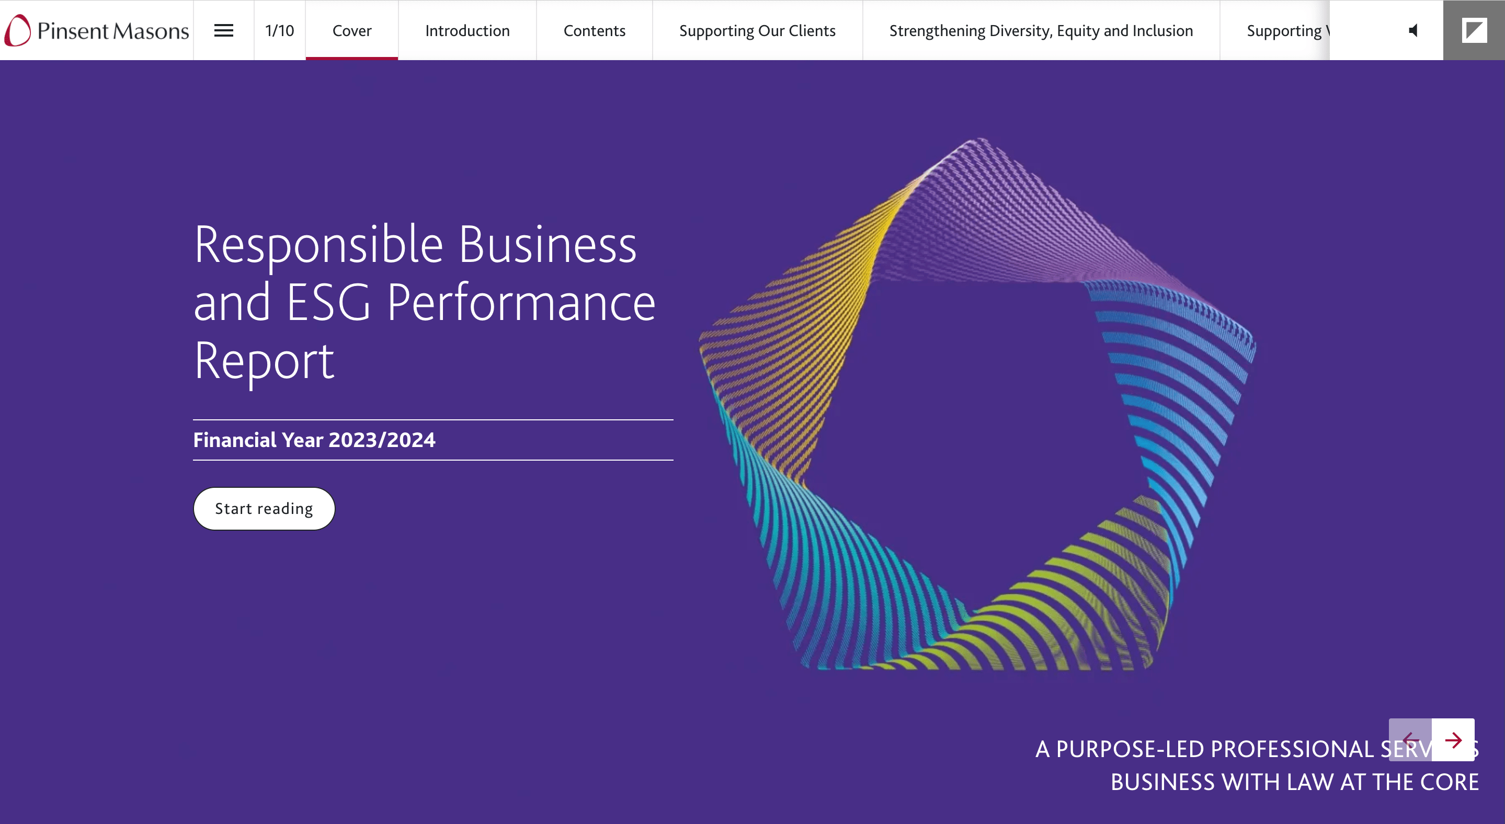Click the Financial Year 2023/2024 text

314,440
